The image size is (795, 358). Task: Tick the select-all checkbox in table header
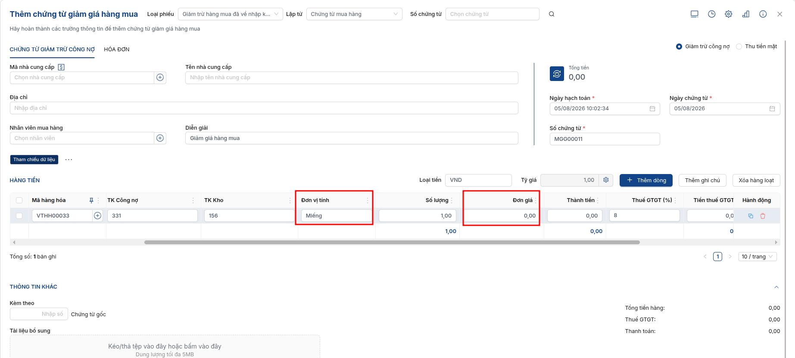pos(19,200)
